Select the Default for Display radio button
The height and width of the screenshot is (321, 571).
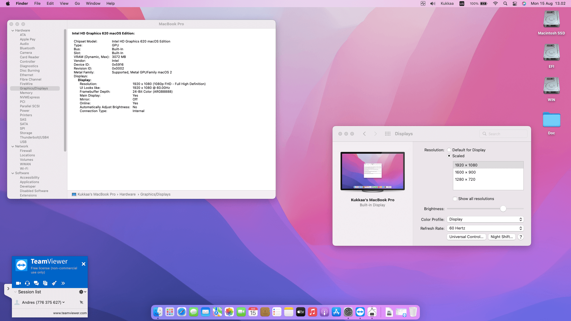(x=449, y=150)
